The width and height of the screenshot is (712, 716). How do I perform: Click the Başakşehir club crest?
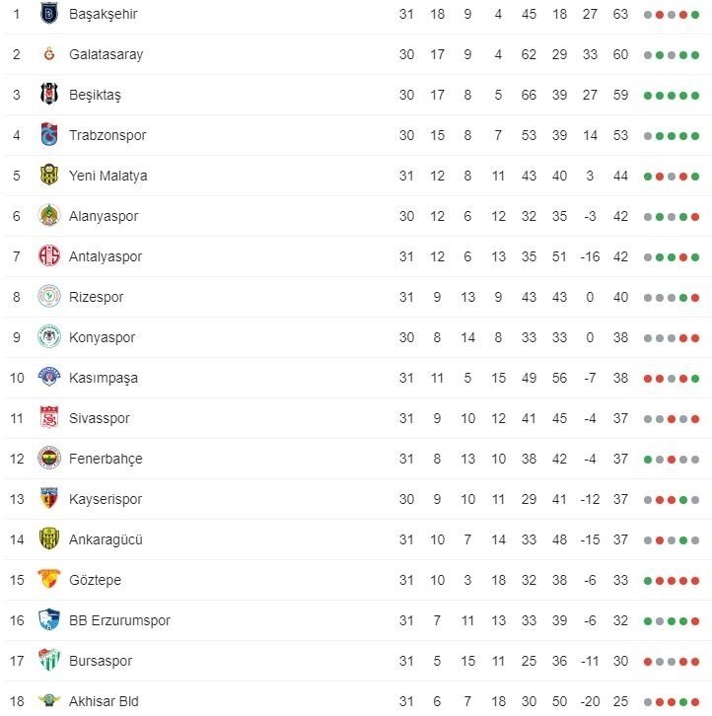(48, 14)
